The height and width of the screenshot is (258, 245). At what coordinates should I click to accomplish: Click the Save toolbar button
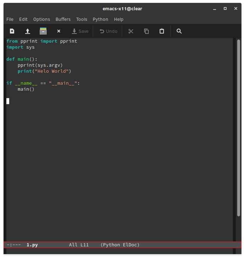(x=80, y=31)
